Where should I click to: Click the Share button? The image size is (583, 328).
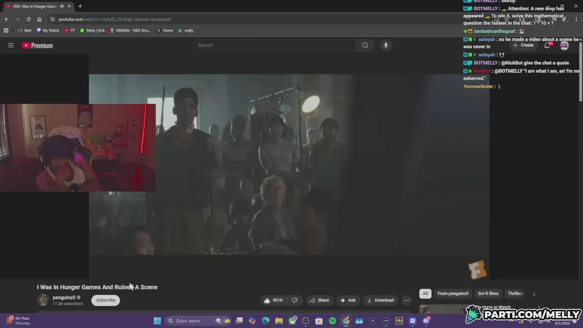[319, 300]
